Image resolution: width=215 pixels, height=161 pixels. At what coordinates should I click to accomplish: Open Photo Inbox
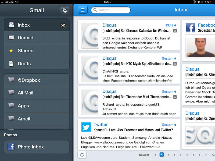[x=37, y=147]
